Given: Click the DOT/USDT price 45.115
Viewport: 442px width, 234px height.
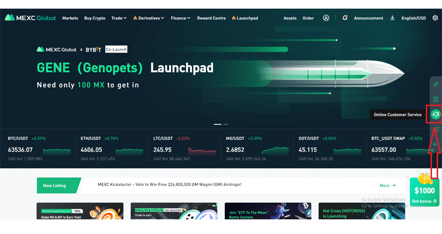Looking at the screenshot, I should point(308,149).
